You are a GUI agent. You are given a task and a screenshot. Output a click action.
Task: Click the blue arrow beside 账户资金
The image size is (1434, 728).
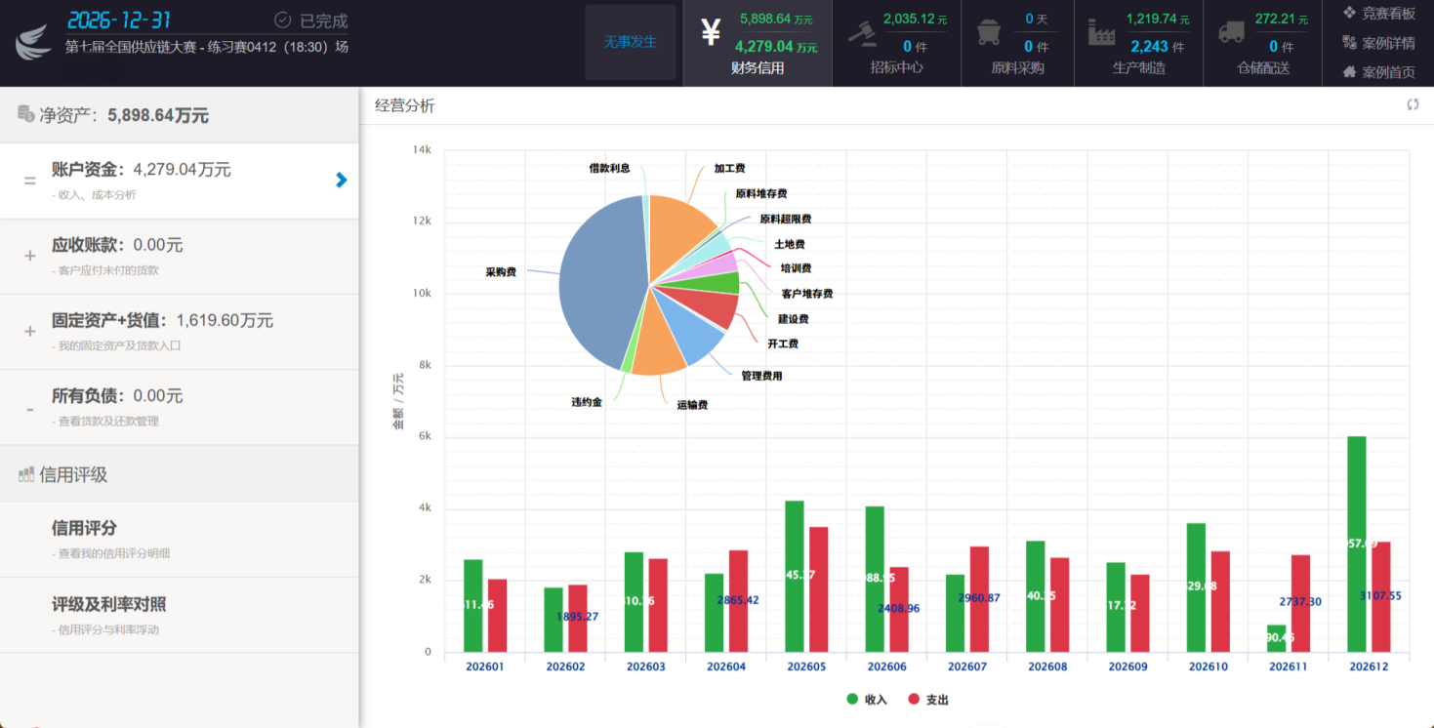click(x=341, y=180)
